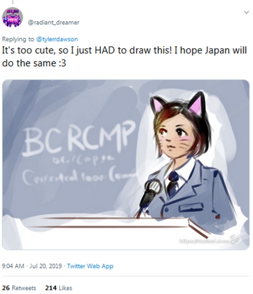253x294 pixels.
Task: Click the Twitter Web App source link
Action: [90, 266]
